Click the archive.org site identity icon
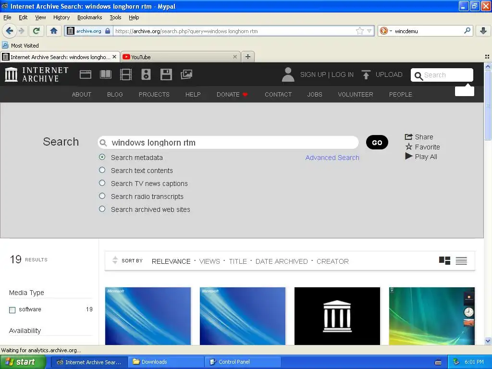This screenshot has width=492, height=369. coord(71,31)
